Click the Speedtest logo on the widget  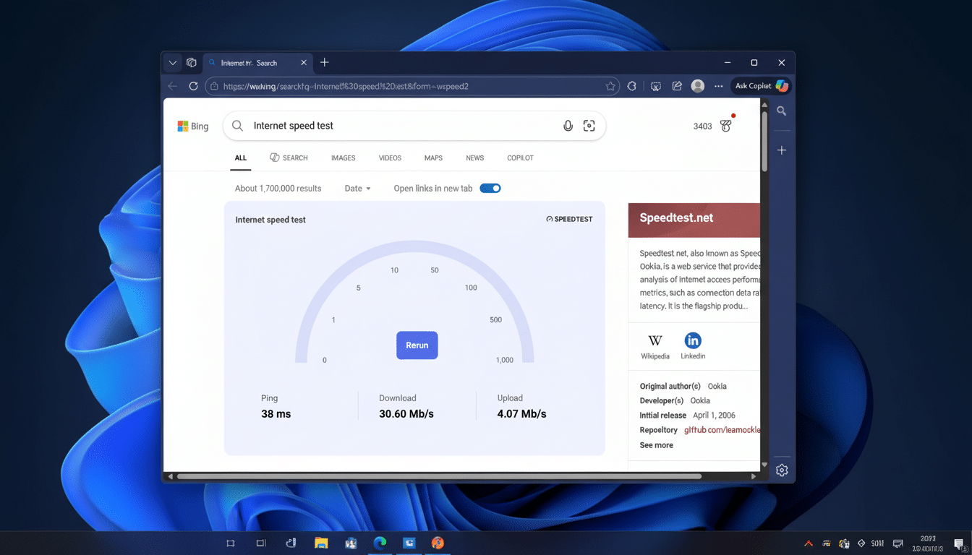tap(569, 218)
